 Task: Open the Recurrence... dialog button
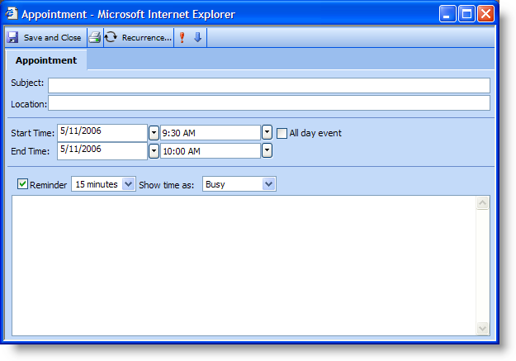click(147, 38)
